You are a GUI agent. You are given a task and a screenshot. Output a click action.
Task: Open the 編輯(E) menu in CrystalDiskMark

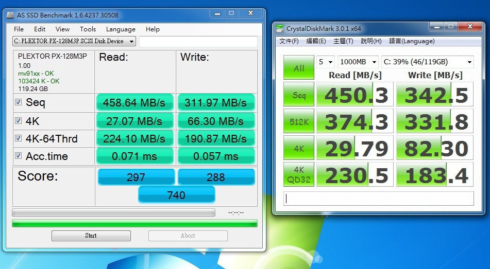[x=316, y=41]
